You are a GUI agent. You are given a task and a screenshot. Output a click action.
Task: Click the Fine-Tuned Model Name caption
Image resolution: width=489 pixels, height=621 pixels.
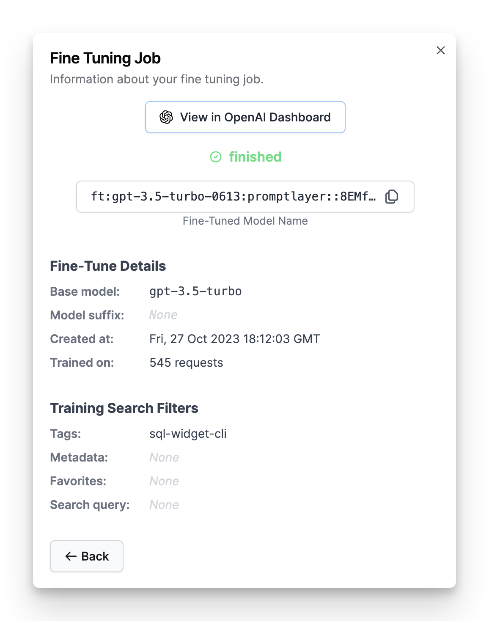click(245, 221)
